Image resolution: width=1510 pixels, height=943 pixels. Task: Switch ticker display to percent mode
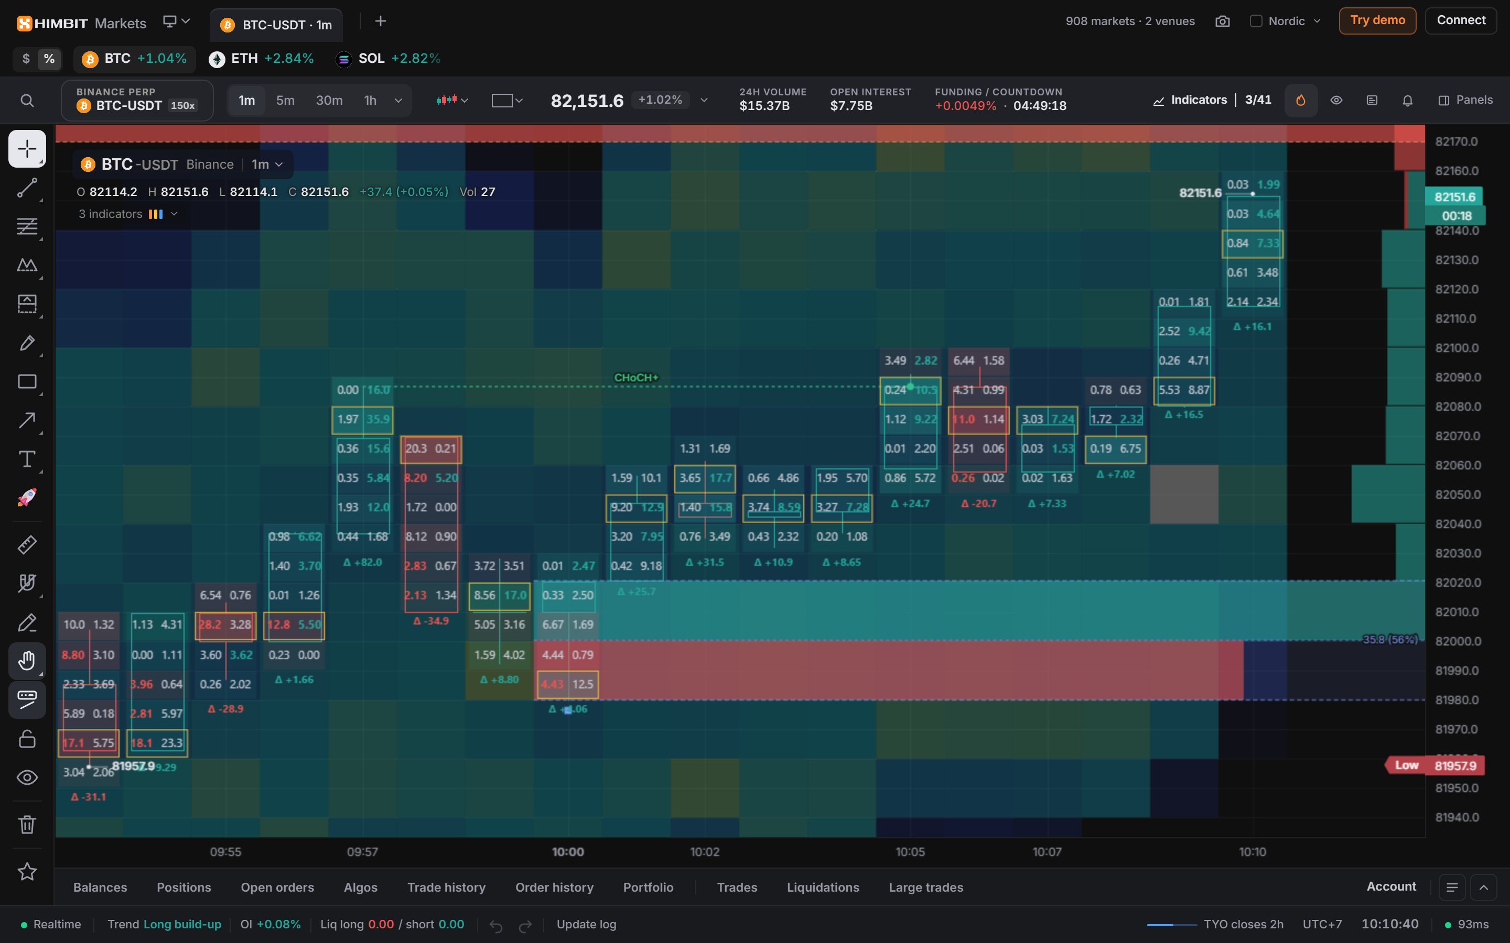(49, 59)
